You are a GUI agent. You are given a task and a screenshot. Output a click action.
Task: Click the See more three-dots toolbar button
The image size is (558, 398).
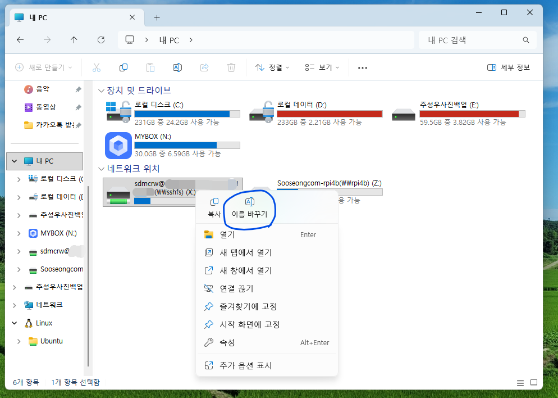coord(363,67)
